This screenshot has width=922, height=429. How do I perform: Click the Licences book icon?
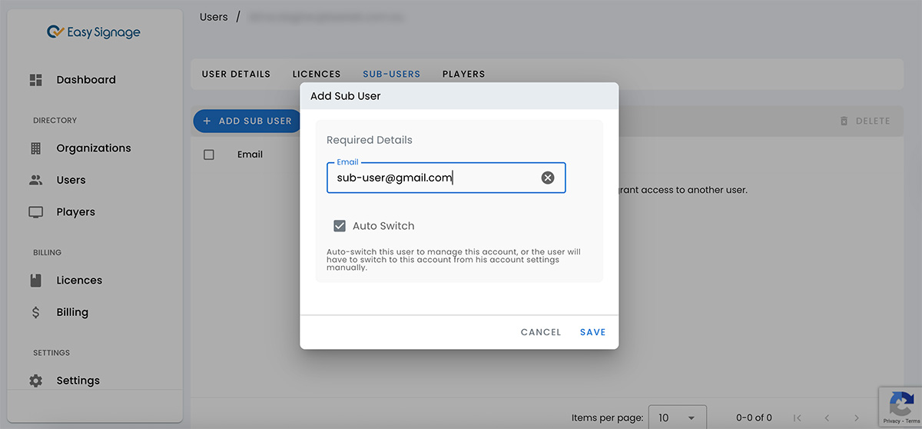pos(35,281)
